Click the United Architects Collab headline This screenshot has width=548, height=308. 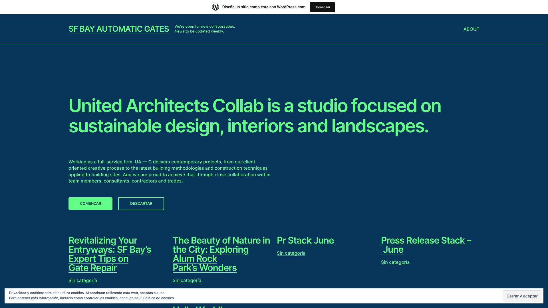pyautogui.click(x=255, y=116)
